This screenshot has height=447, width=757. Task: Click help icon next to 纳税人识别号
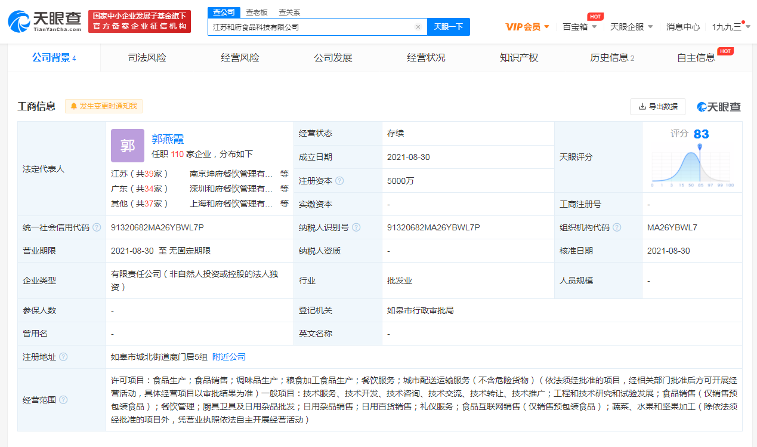point(356,227)
